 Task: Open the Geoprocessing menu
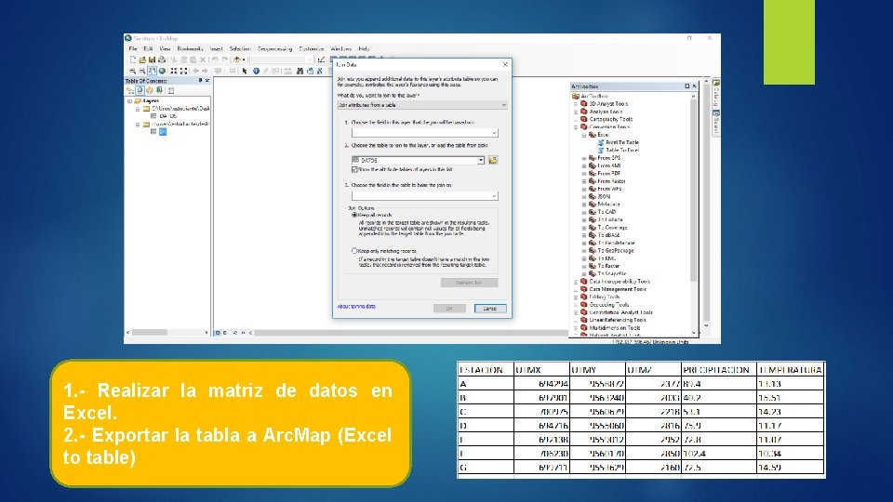(274, 49)
